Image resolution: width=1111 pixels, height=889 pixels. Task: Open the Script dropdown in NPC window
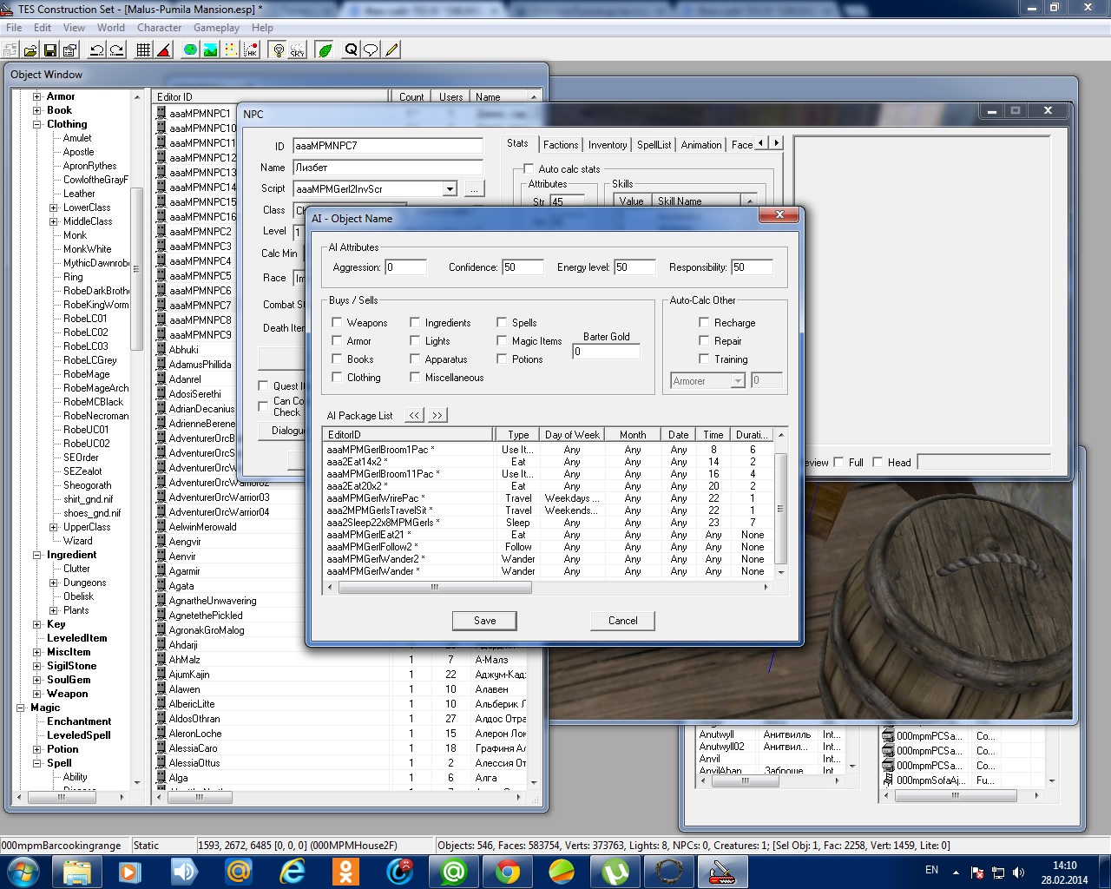point(450,188)
